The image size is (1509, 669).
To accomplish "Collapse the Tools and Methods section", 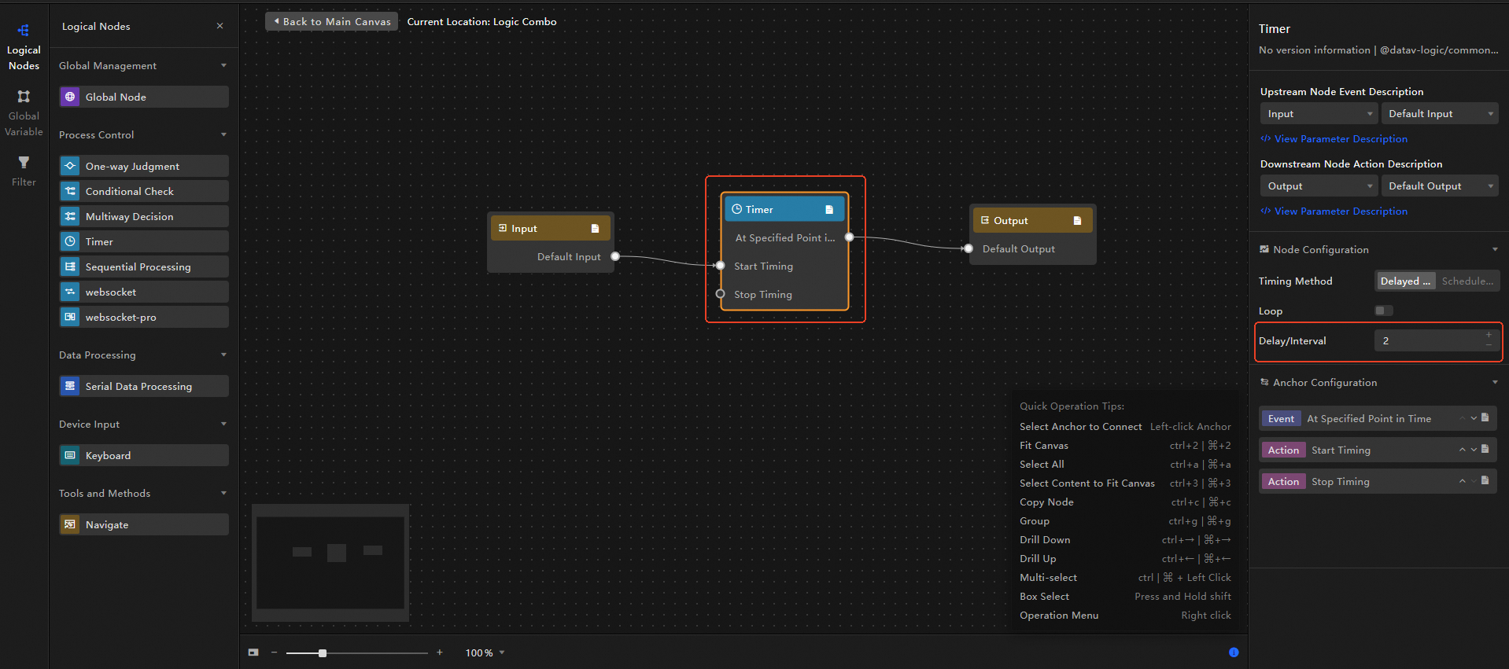I will coord(223,493).
